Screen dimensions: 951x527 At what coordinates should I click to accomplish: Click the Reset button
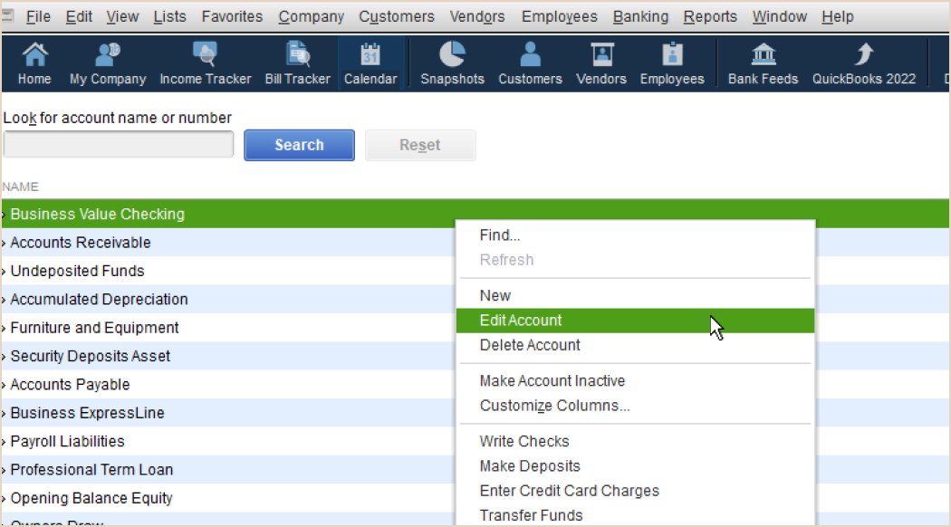point(420,145)
